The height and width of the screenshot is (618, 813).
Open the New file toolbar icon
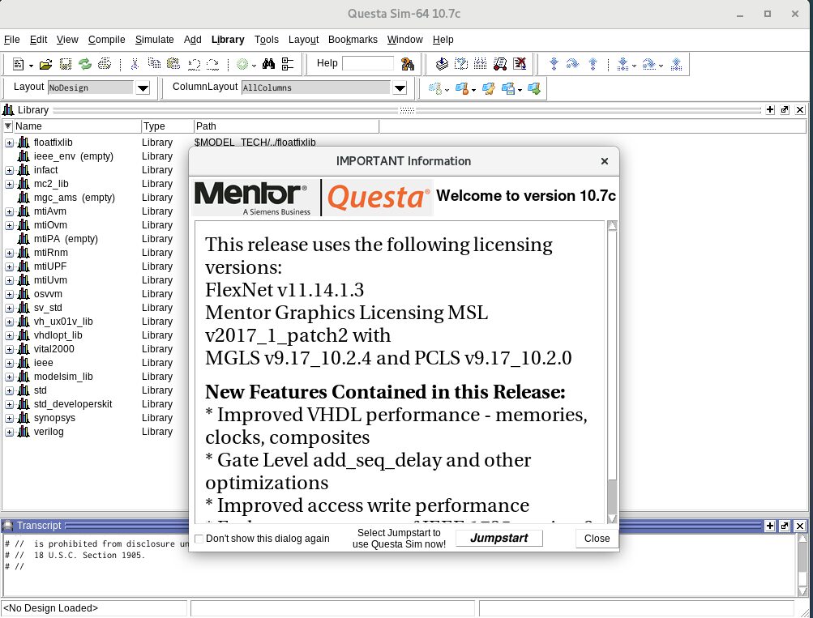pyautogui.click(x=19, y=64)
